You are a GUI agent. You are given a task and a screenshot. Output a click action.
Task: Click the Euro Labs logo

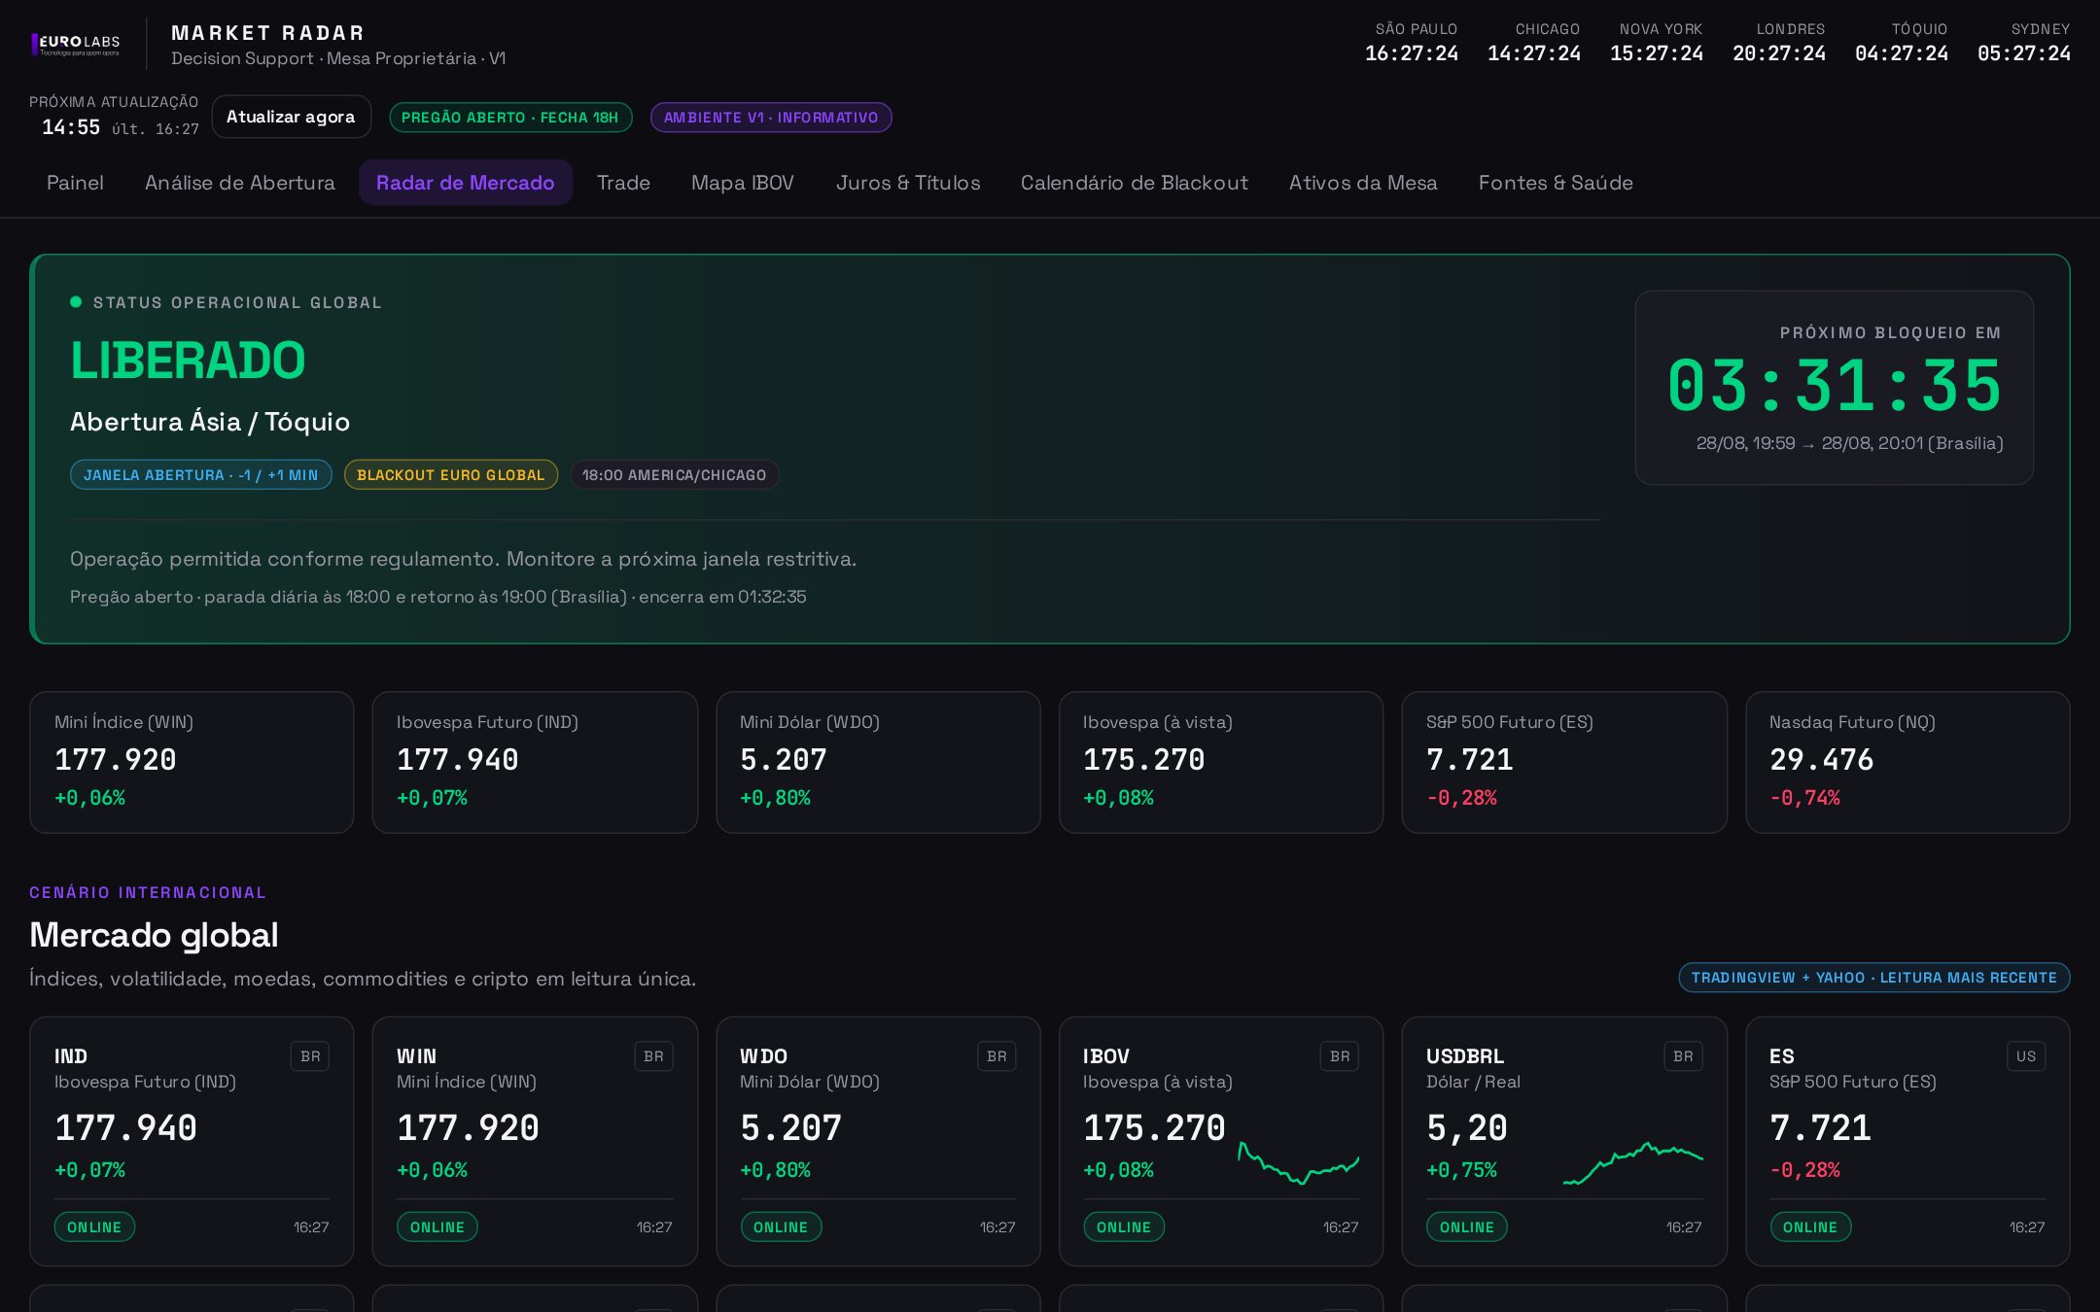point(76,44)
